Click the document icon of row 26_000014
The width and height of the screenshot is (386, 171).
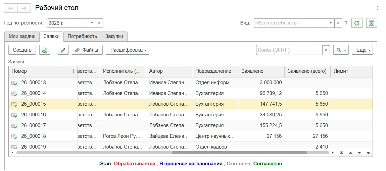tap(14, 94)
